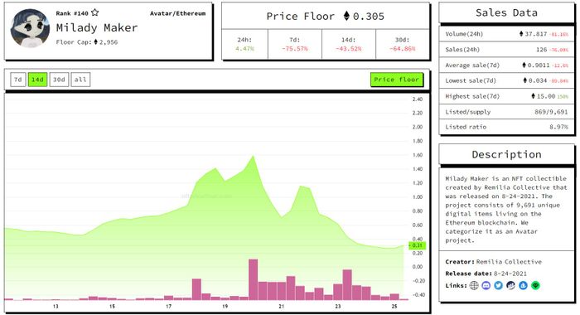
Task: Click the 30d change -64.86% cell
Action: tap(403, 44)
